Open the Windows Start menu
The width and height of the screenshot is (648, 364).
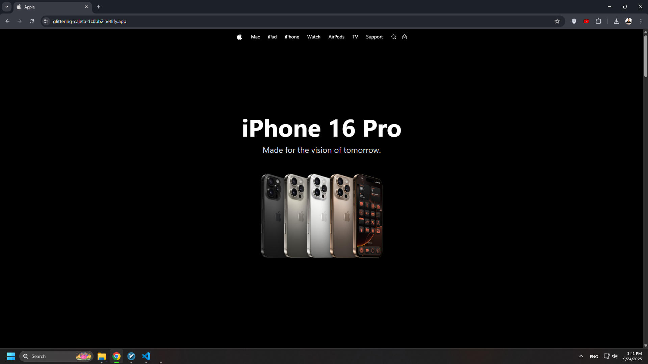pyautogui.click(x=11, y=356)
